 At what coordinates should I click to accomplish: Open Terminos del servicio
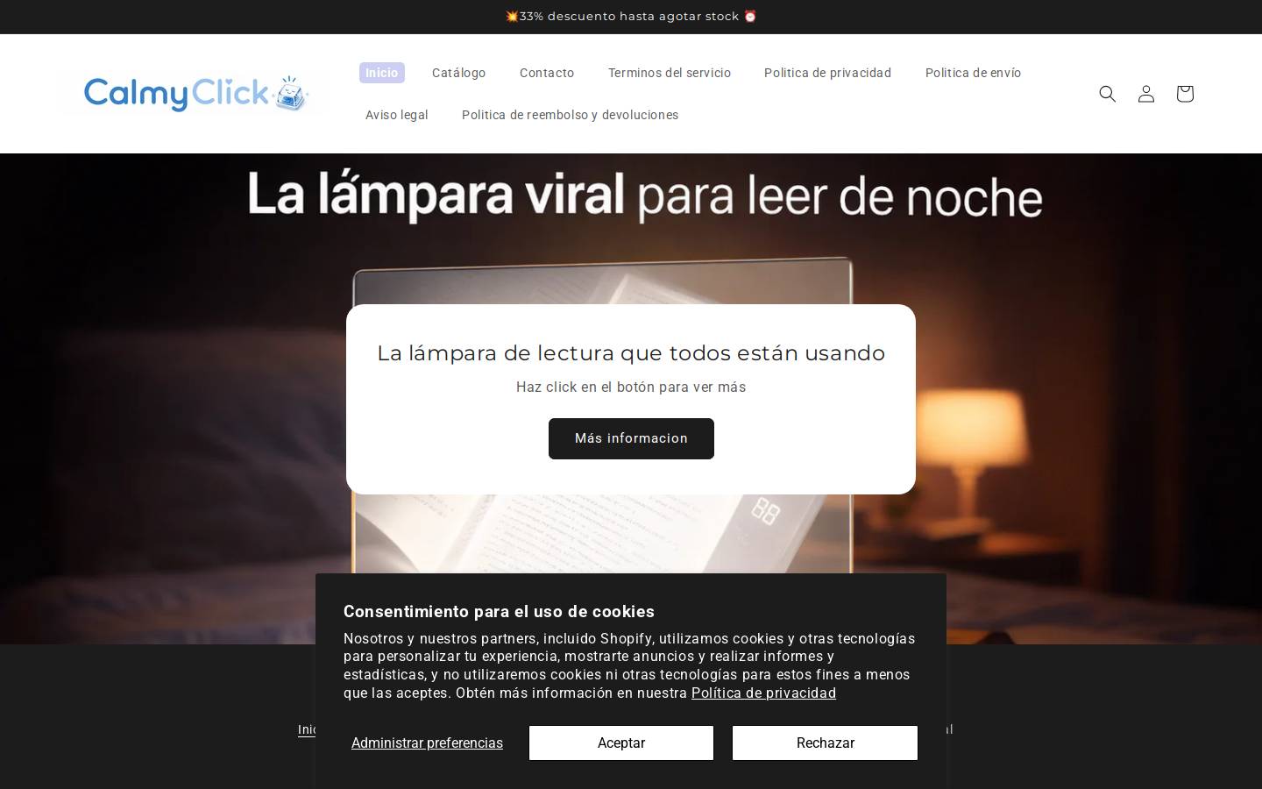point(670,73)
